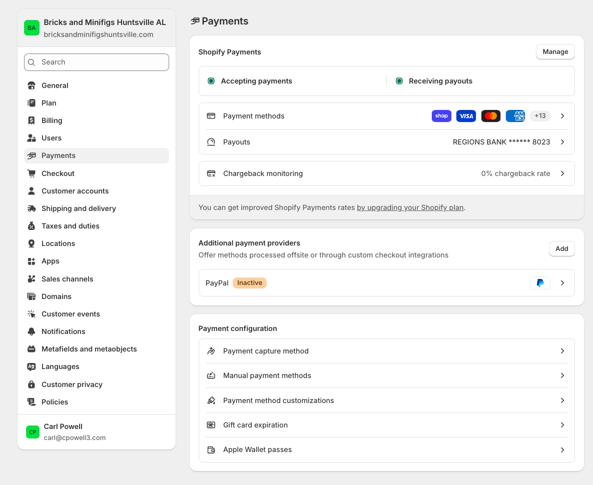
Task: Click the bricksandminifigshuntsville.com domain text
Action: pyautogui.click(x=99, y=34)
